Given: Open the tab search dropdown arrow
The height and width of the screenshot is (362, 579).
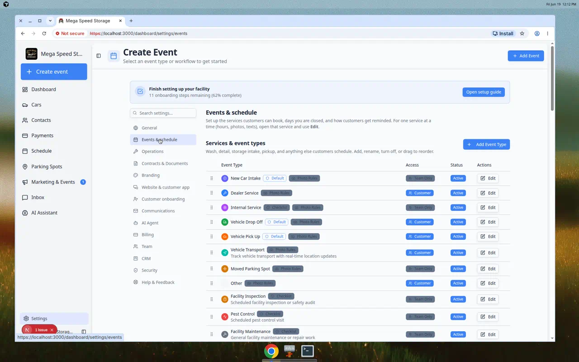Looking at the screenshot, I should (x=50, y=21).
